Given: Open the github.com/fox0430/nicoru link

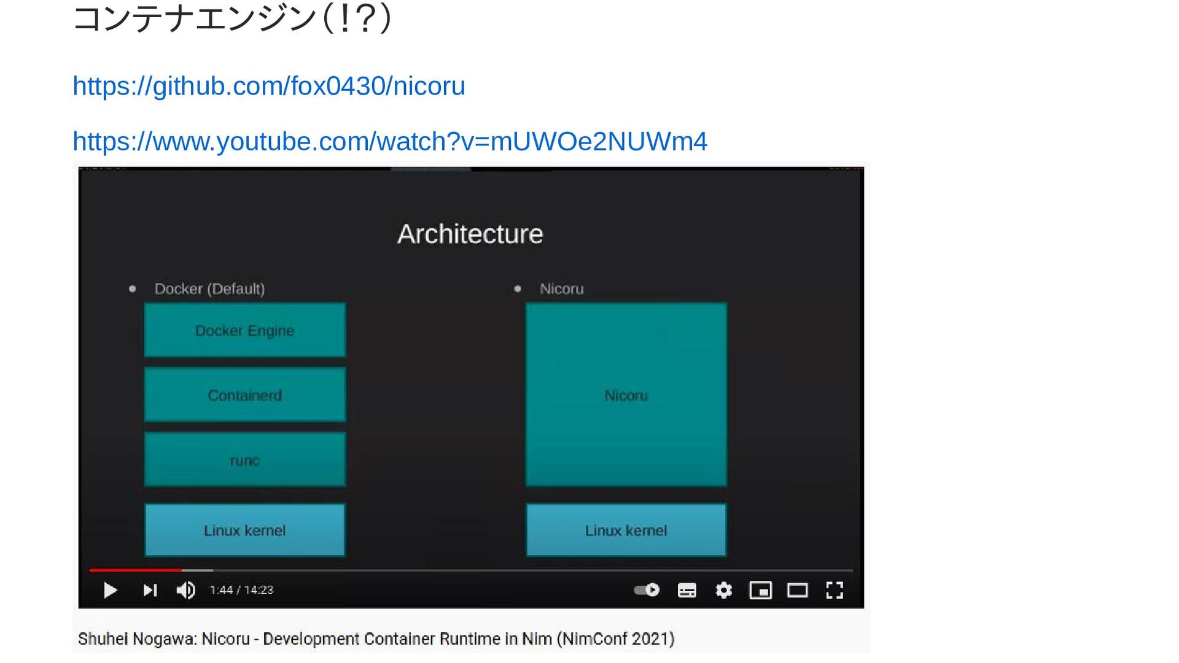Looking at the screenshot, I should [x=268, y=86].
